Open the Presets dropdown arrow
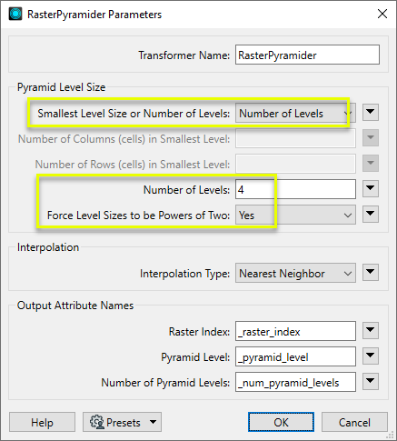 [154, 422]
